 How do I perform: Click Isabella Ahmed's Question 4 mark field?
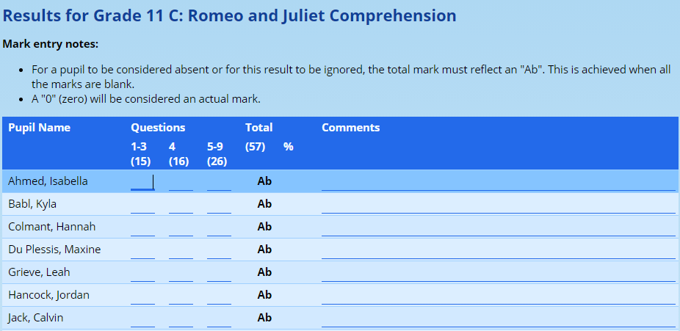(x=181, y=182)
